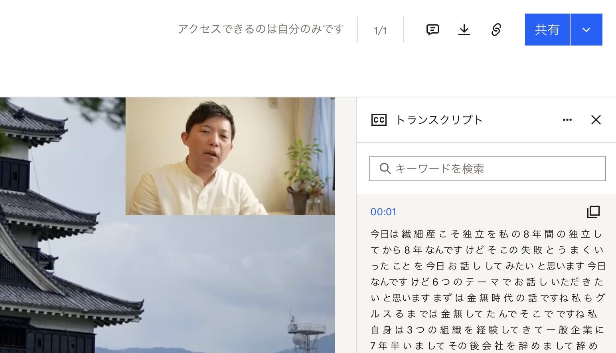Jump to the 00:01 timestamp
Viewport: 616px width, 353px height.
pyautogui.click(x=383, y=212)
